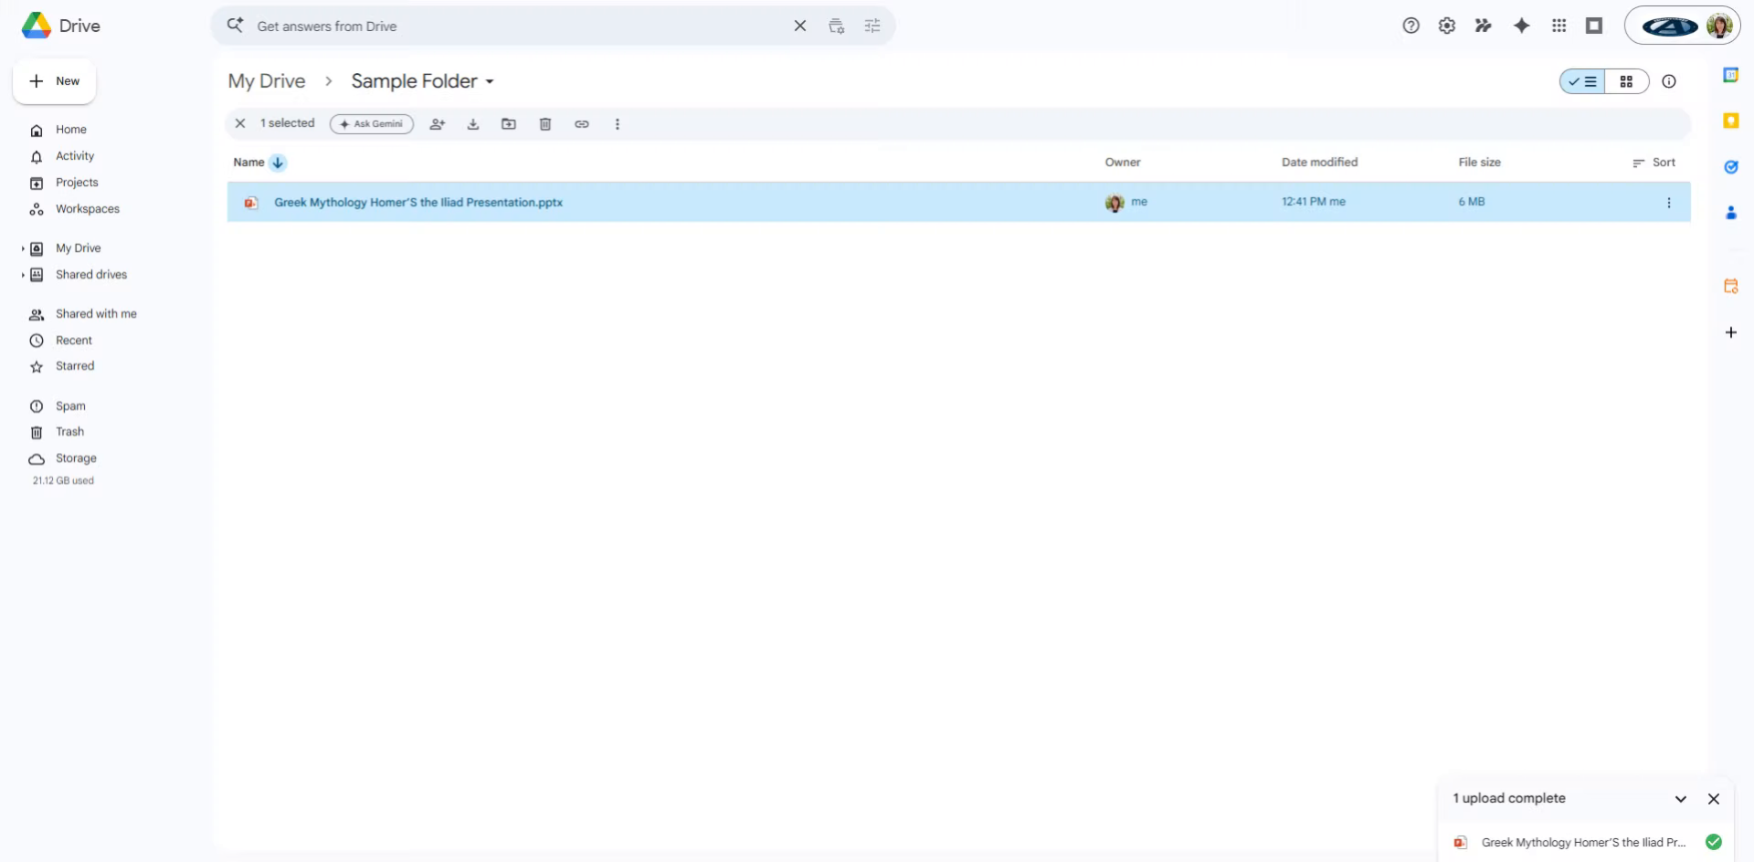
Task: Open the Sort options button
Action: (x=1654, y=163)
